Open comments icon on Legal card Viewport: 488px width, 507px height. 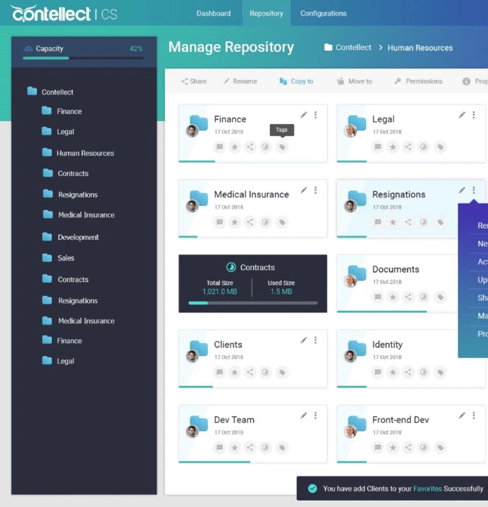pos(378,147)
